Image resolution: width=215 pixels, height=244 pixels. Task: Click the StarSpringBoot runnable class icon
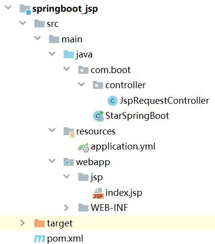(98, 116)
